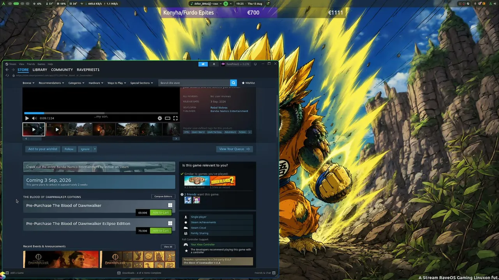
Task: Open the Categories dropdown
Action: click(x=76, y=83)
